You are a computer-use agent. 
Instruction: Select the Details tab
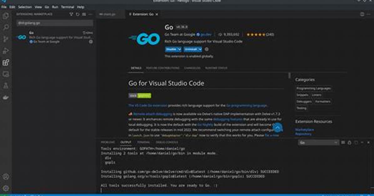(x=136, y=68)
